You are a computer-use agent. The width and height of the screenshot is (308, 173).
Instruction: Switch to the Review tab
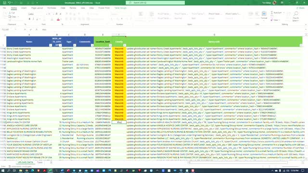pyautogui.click(x=73, y=8)
